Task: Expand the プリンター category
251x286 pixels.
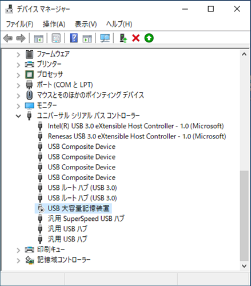Action: point(18,65)
